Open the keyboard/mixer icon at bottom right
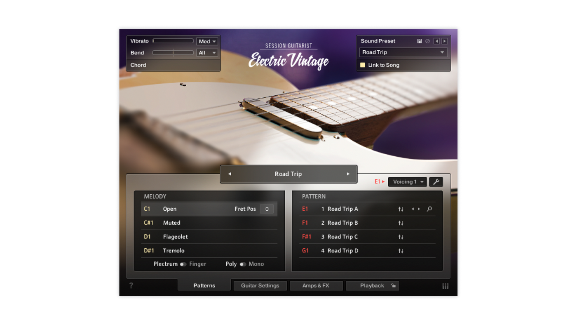Screen dimensions: 577x325 446,286
